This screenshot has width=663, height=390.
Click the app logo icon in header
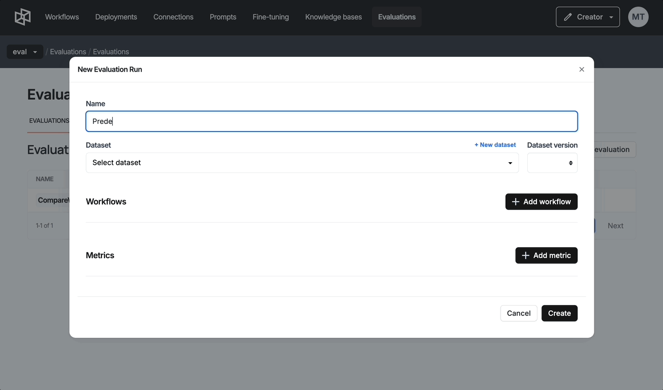coord(23,17)
